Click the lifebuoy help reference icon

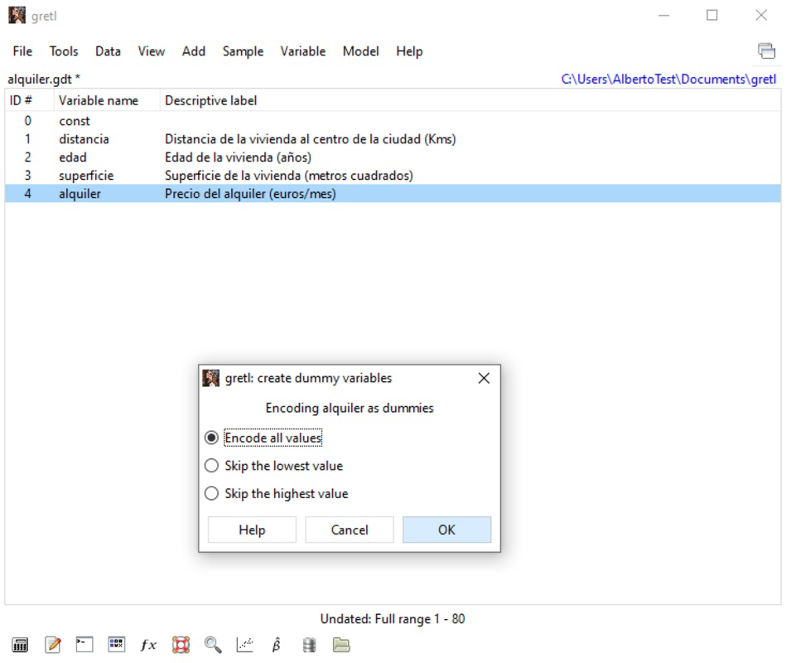click(x=181, y=645)
